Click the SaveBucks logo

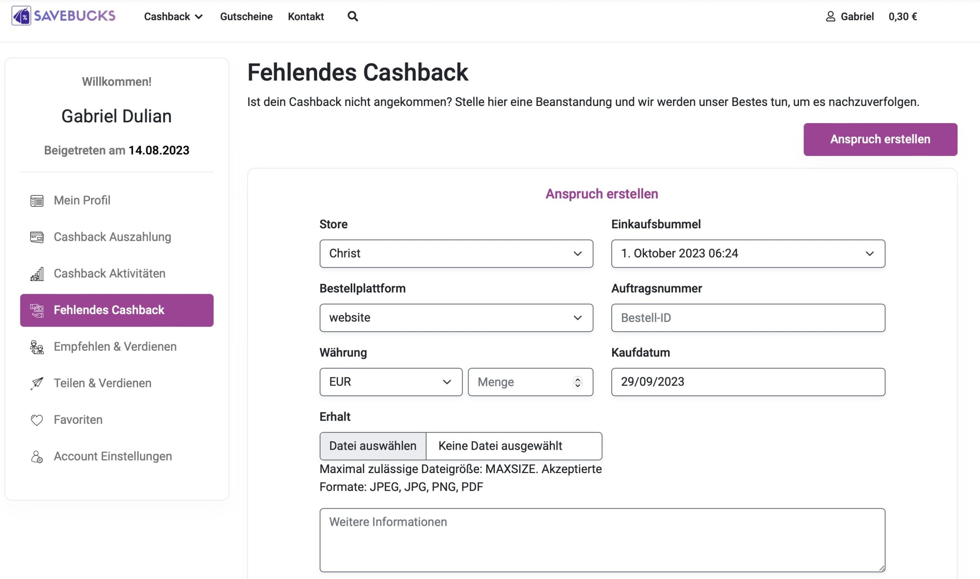(x=64, y=16)
